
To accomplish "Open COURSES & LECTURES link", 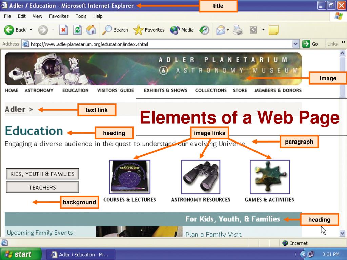I will pos(130,200).
